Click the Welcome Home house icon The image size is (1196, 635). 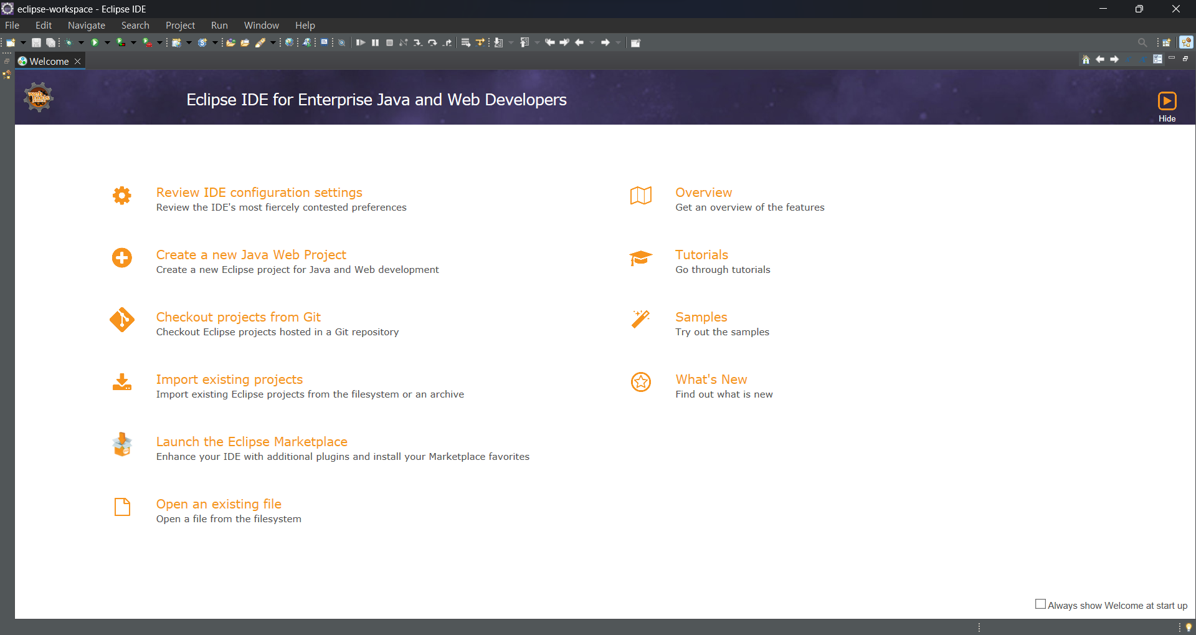(1086, 59)
